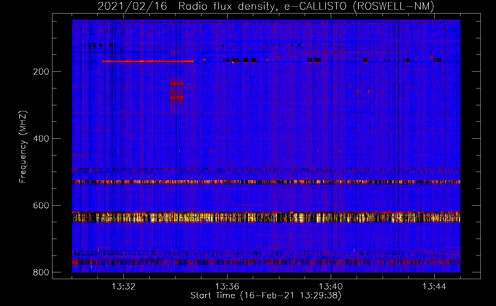
Task: Click the 'Frequency (MHZ)' axis label
Action: 23,147
